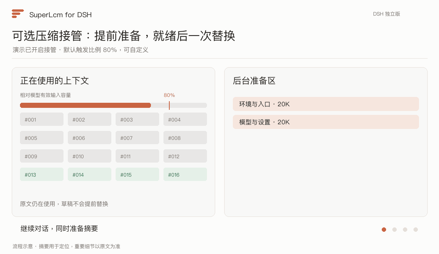This screenshot has width=439, height=254.
Task: Choose green chip #016
Action: coord(185,175)
